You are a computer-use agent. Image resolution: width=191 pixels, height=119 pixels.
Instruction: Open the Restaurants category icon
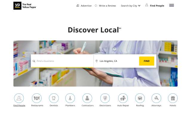[x=37, y=98]
